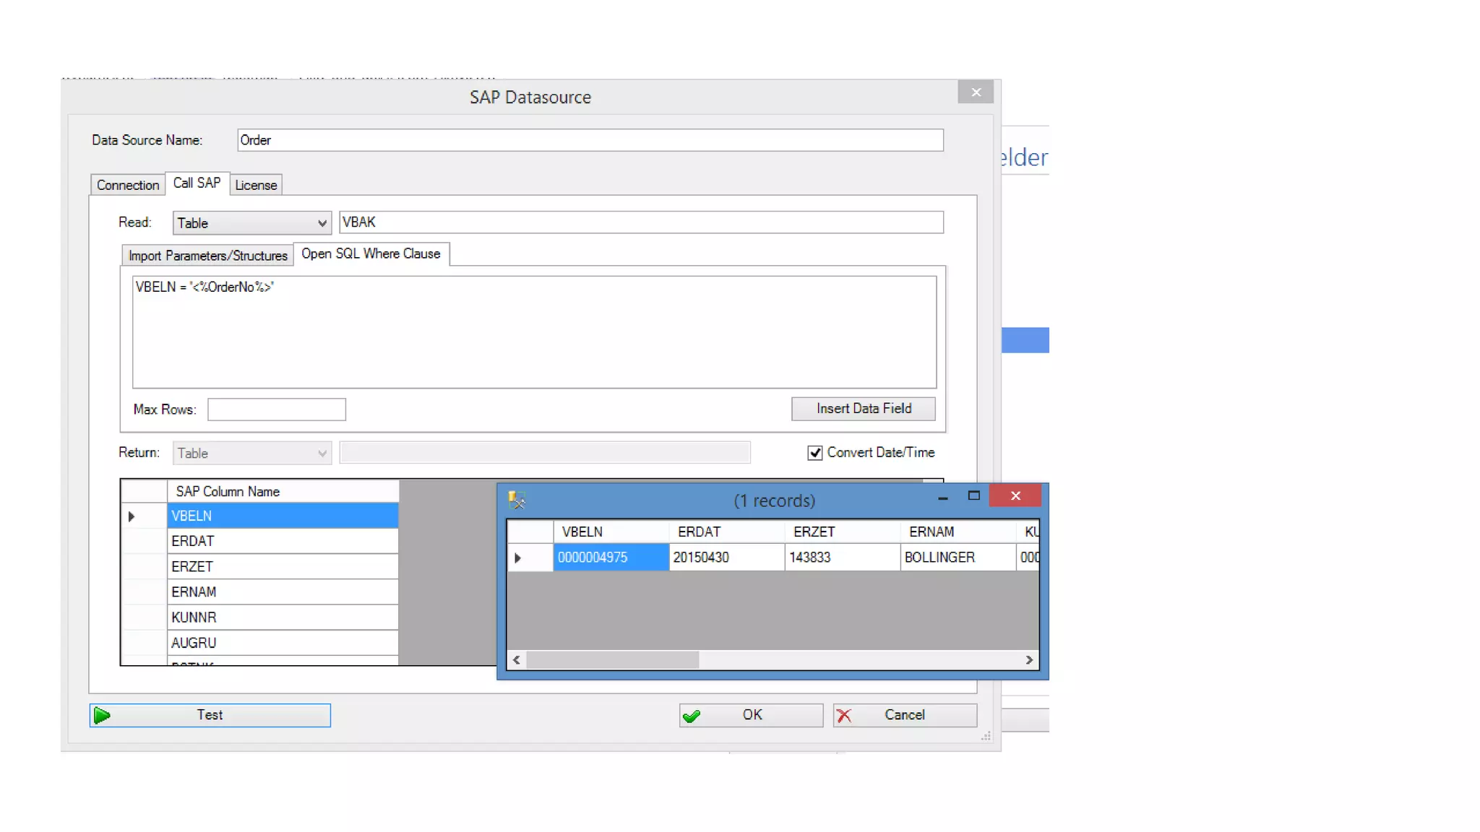The image size is (1480, 832).
Task: Click the records window title icon
Action: coord(517,500)
